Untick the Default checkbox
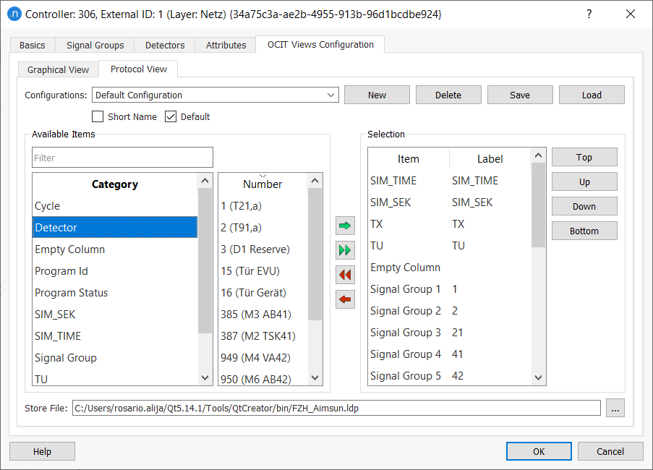 pyautogui.click(x=171, y=116)
